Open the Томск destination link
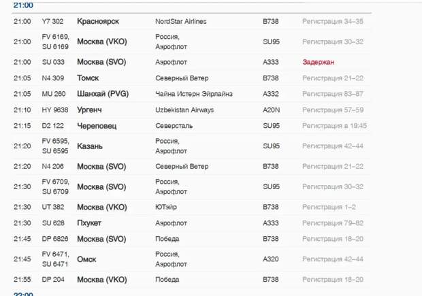 tap(88, 78)
